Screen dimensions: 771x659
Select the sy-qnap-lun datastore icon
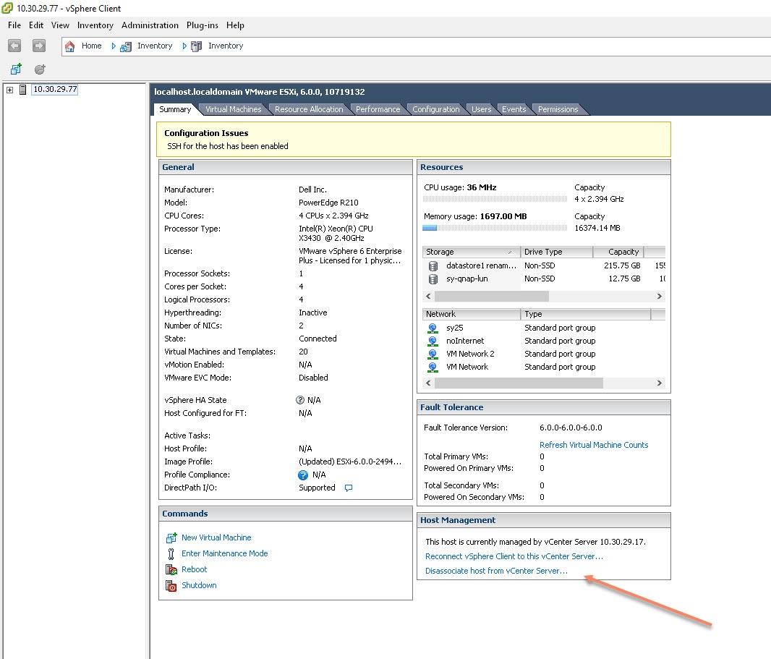point(433,279)
